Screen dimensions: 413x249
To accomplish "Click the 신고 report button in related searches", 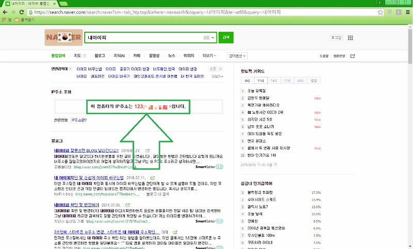I will [x=213, y=69].
